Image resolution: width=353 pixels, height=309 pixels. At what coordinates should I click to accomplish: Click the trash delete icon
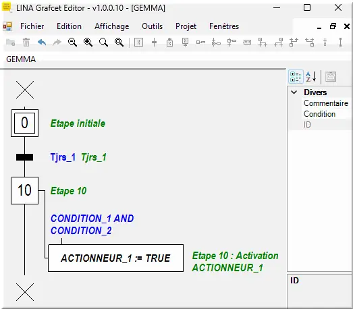(26, 43)
